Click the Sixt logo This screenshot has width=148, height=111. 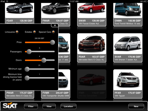coord(10,106)
